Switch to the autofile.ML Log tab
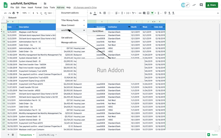 pyautogui.click(x=47, y=135)
